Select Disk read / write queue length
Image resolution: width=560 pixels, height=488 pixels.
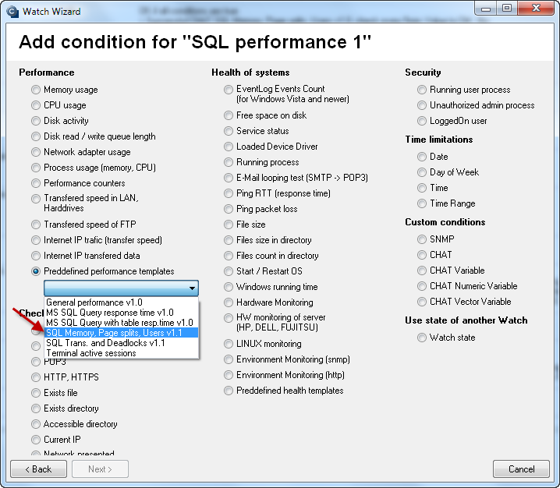pos(36,136)
